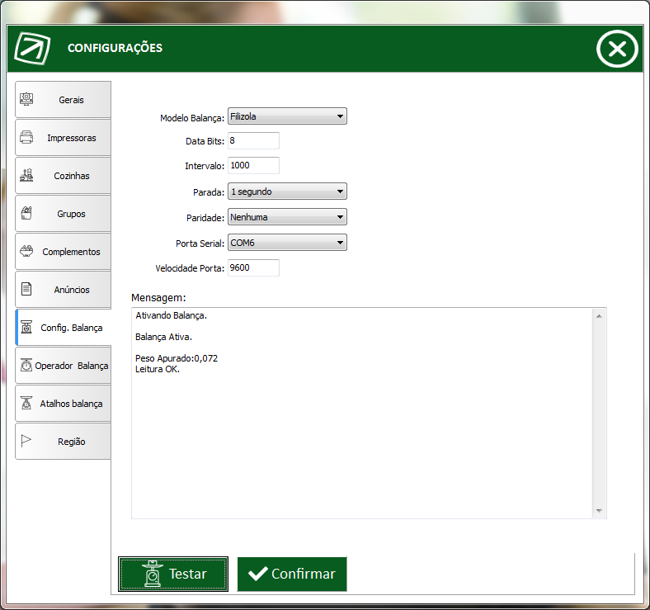Open the Complementos tab
Viewport: 650px width, 610px height.
pos(63,252)
